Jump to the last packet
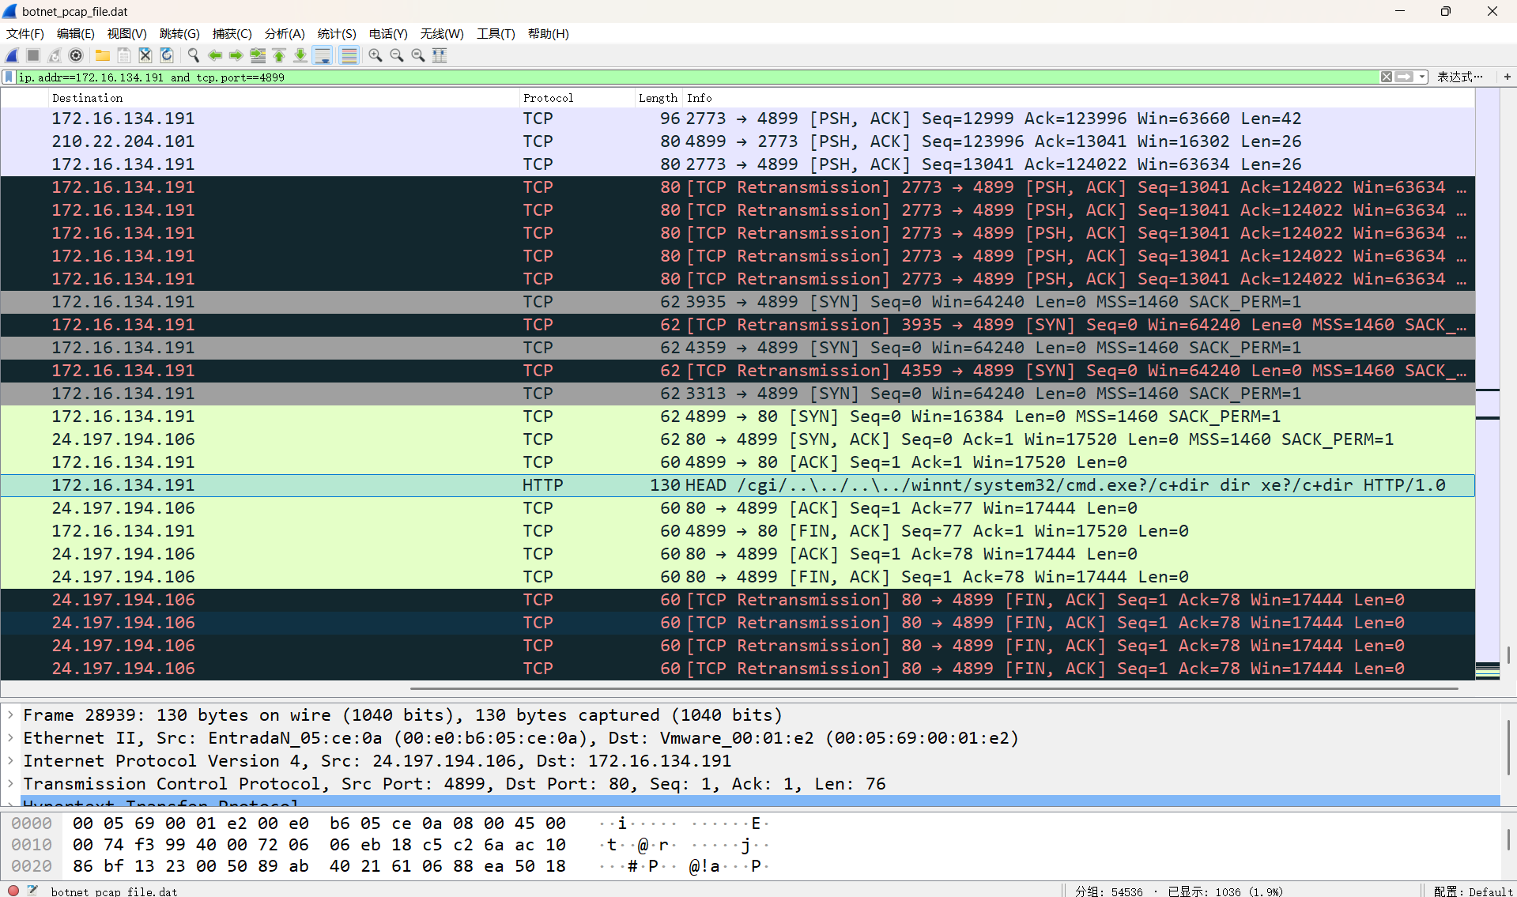This screenshot has width=1517, height=897. [x=300, y=55]
